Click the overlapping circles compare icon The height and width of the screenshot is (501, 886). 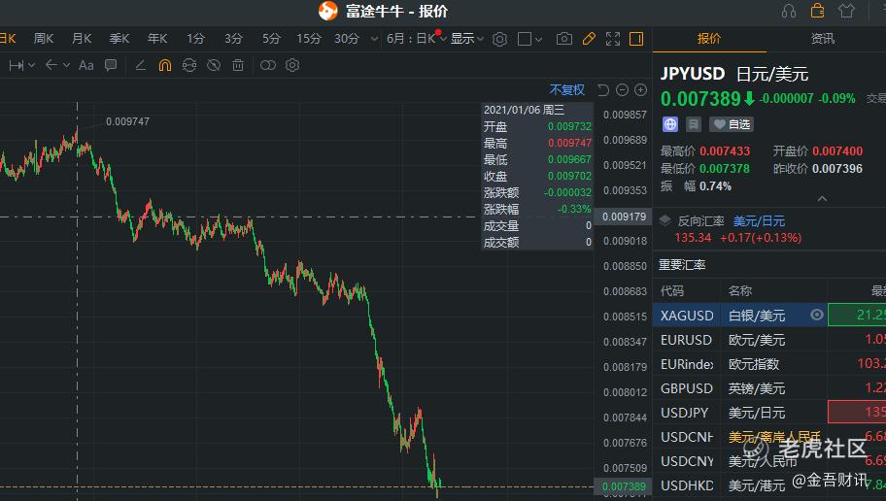click(268, 65)
